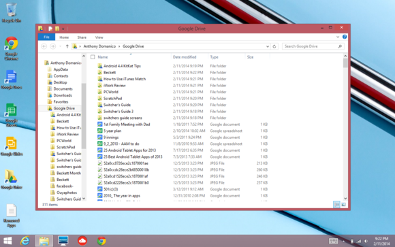Open the Recycle Bin desktop icon
Screen dimensions: 395x247
[x=12, y=12]
